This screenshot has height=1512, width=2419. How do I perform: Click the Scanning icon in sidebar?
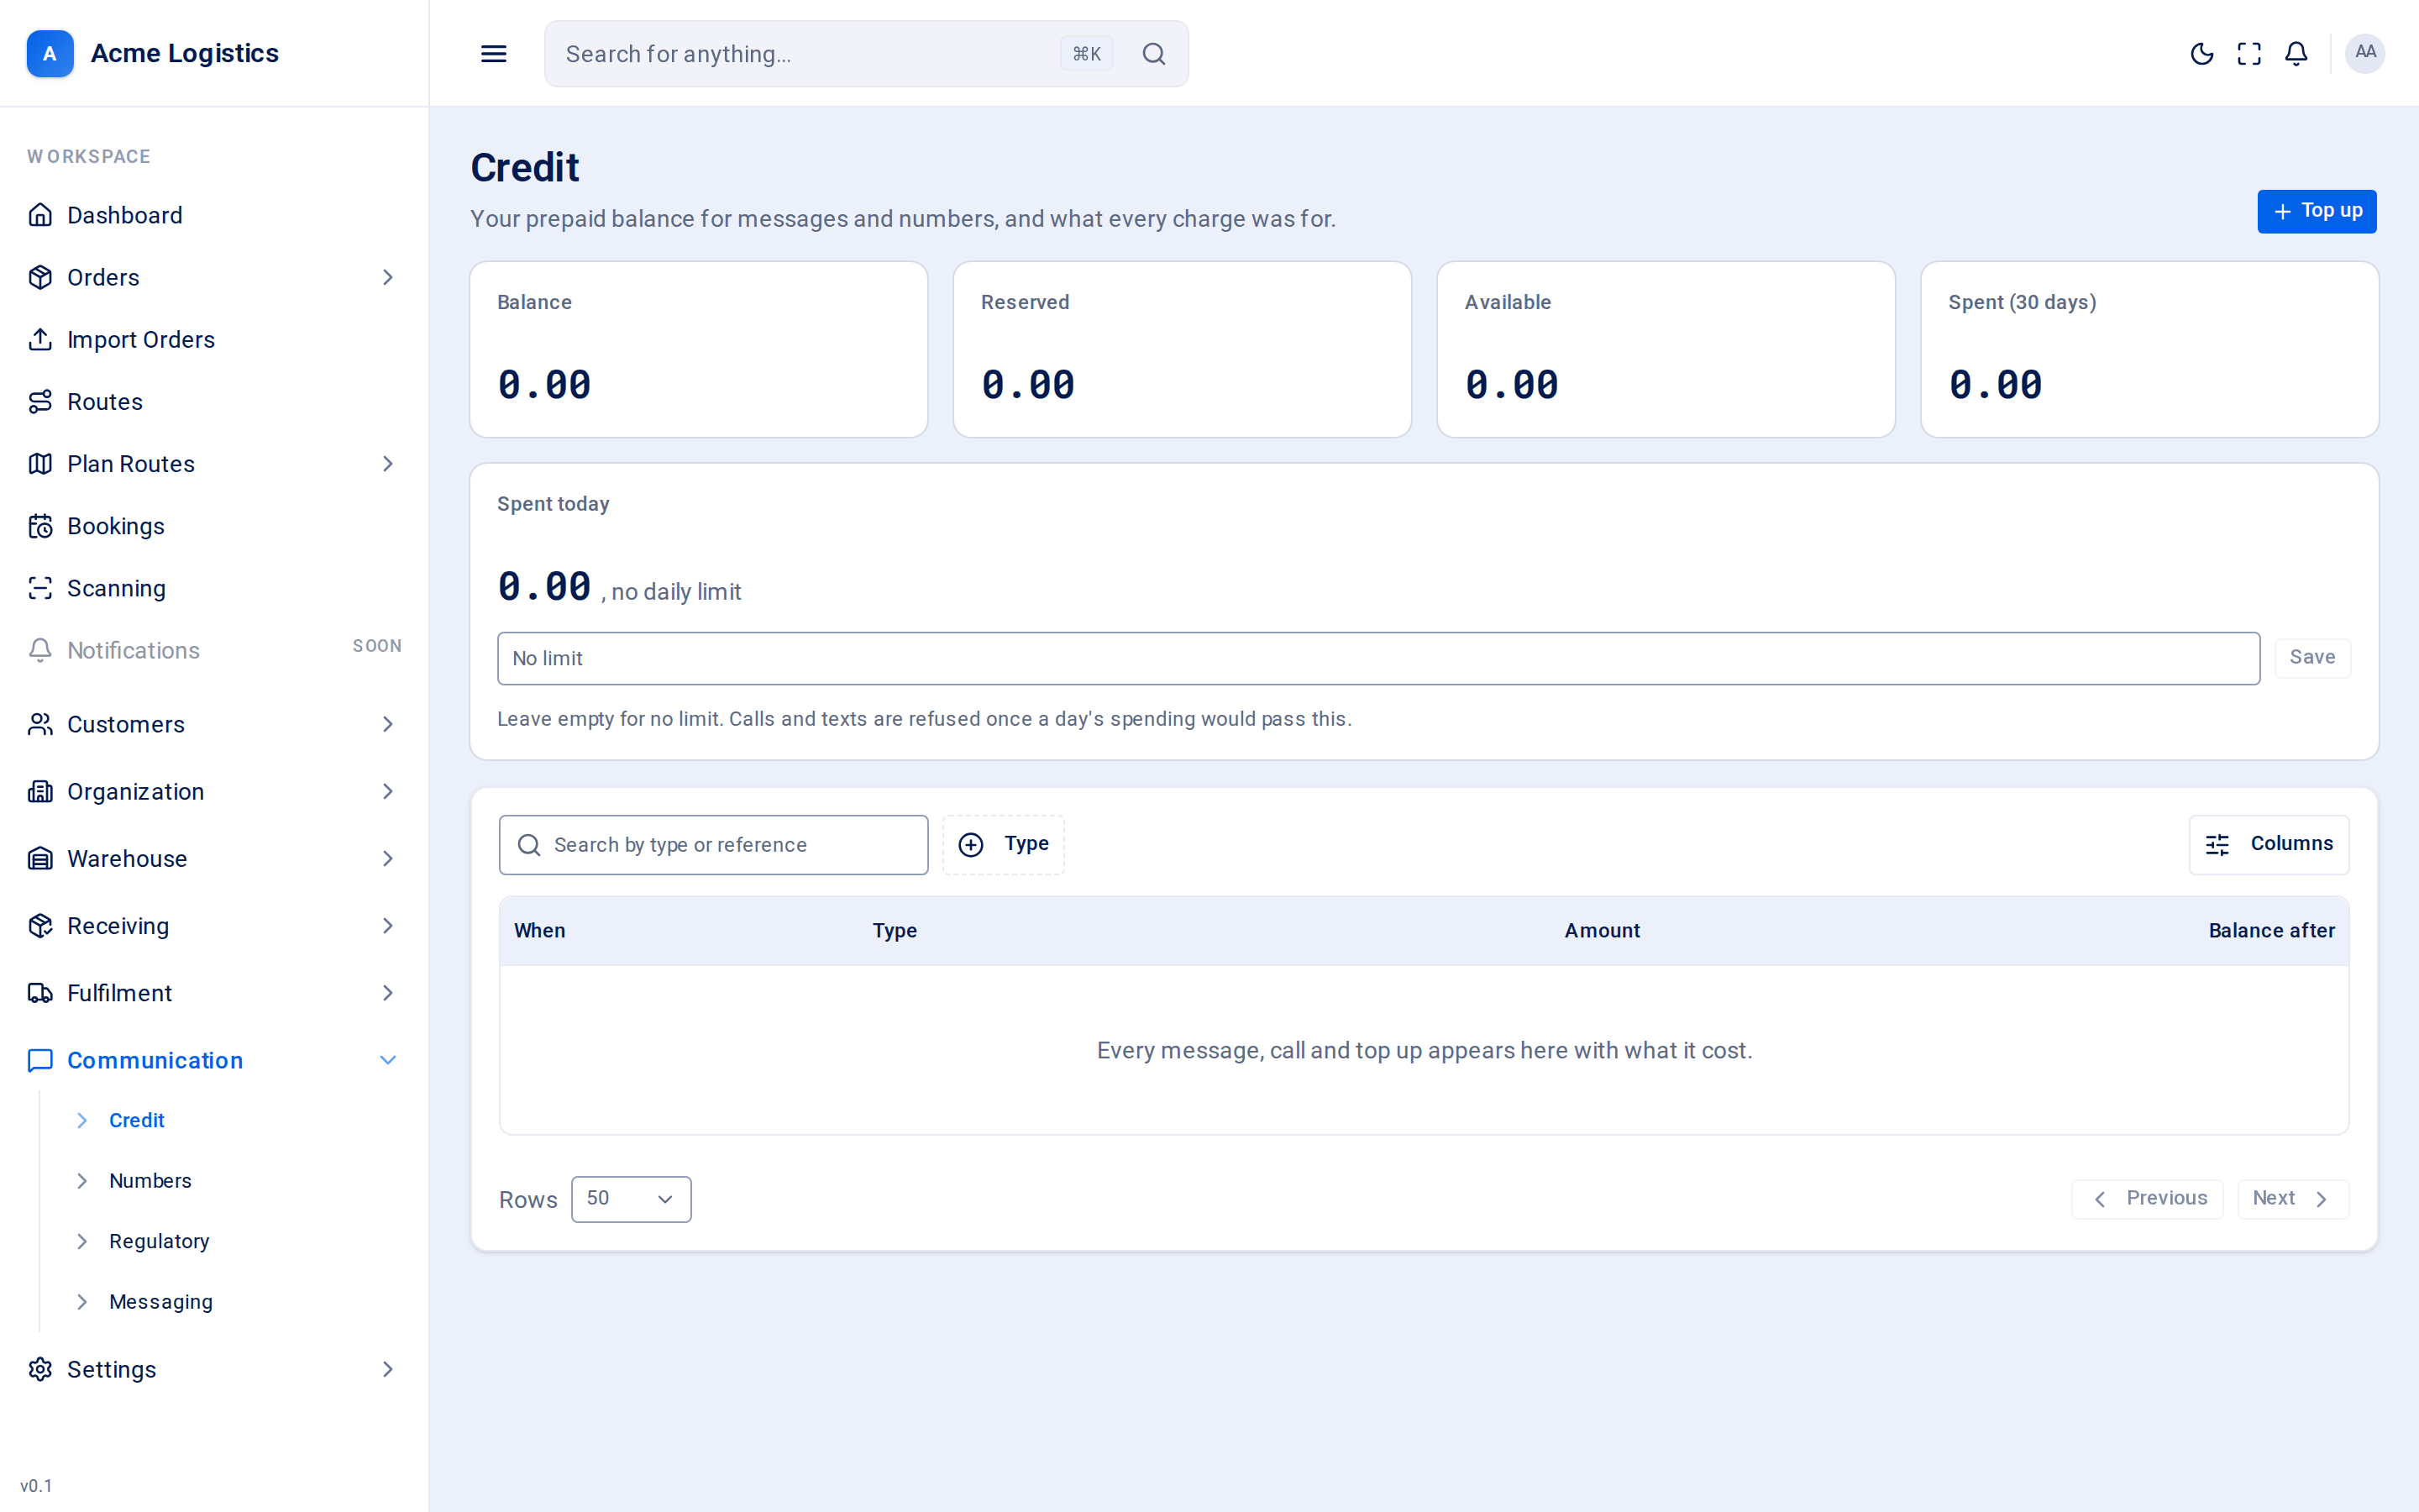(x=40, y=588)
